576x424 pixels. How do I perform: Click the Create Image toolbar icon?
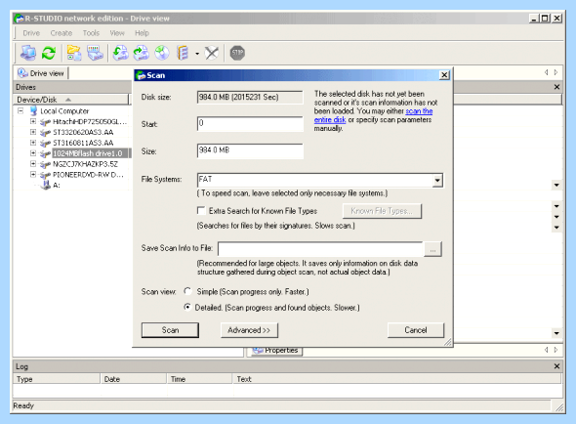click(x=141, y=53)
